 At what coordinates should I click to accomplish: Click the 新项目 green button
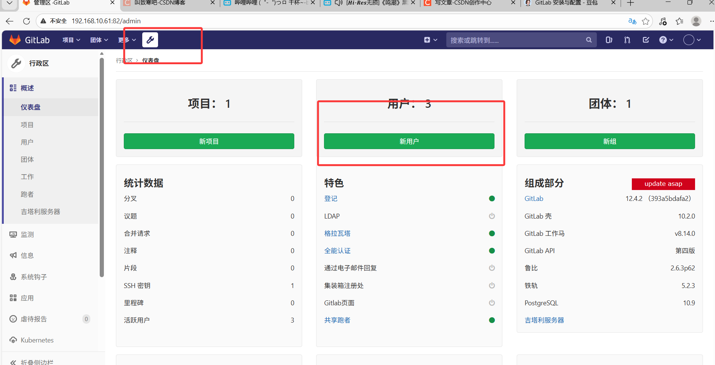pyautogui.click(x=209, y=141)
